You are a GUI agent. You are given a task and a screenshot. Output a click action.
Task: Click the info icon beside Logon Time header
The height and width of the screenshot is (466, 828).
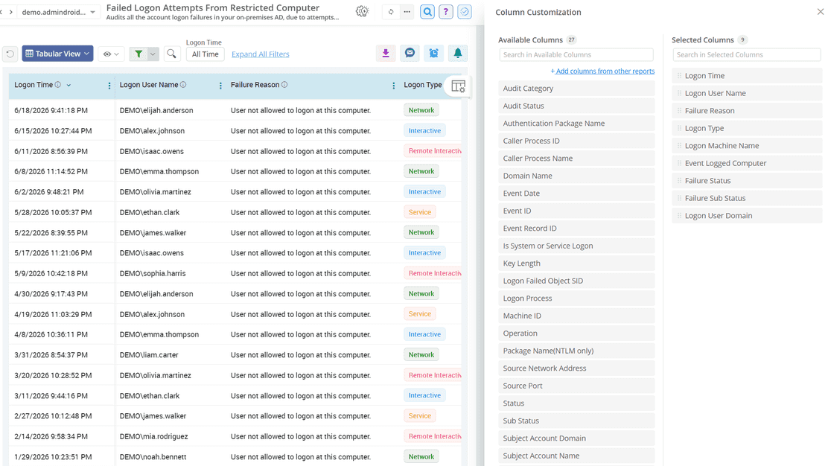pos(58,84)
